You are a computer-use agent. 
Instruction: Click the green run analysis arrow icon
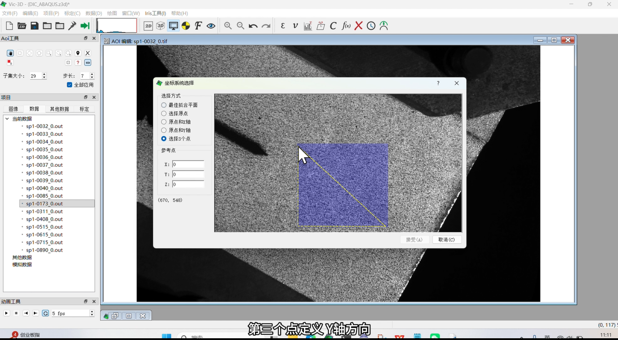pos(85,26)
